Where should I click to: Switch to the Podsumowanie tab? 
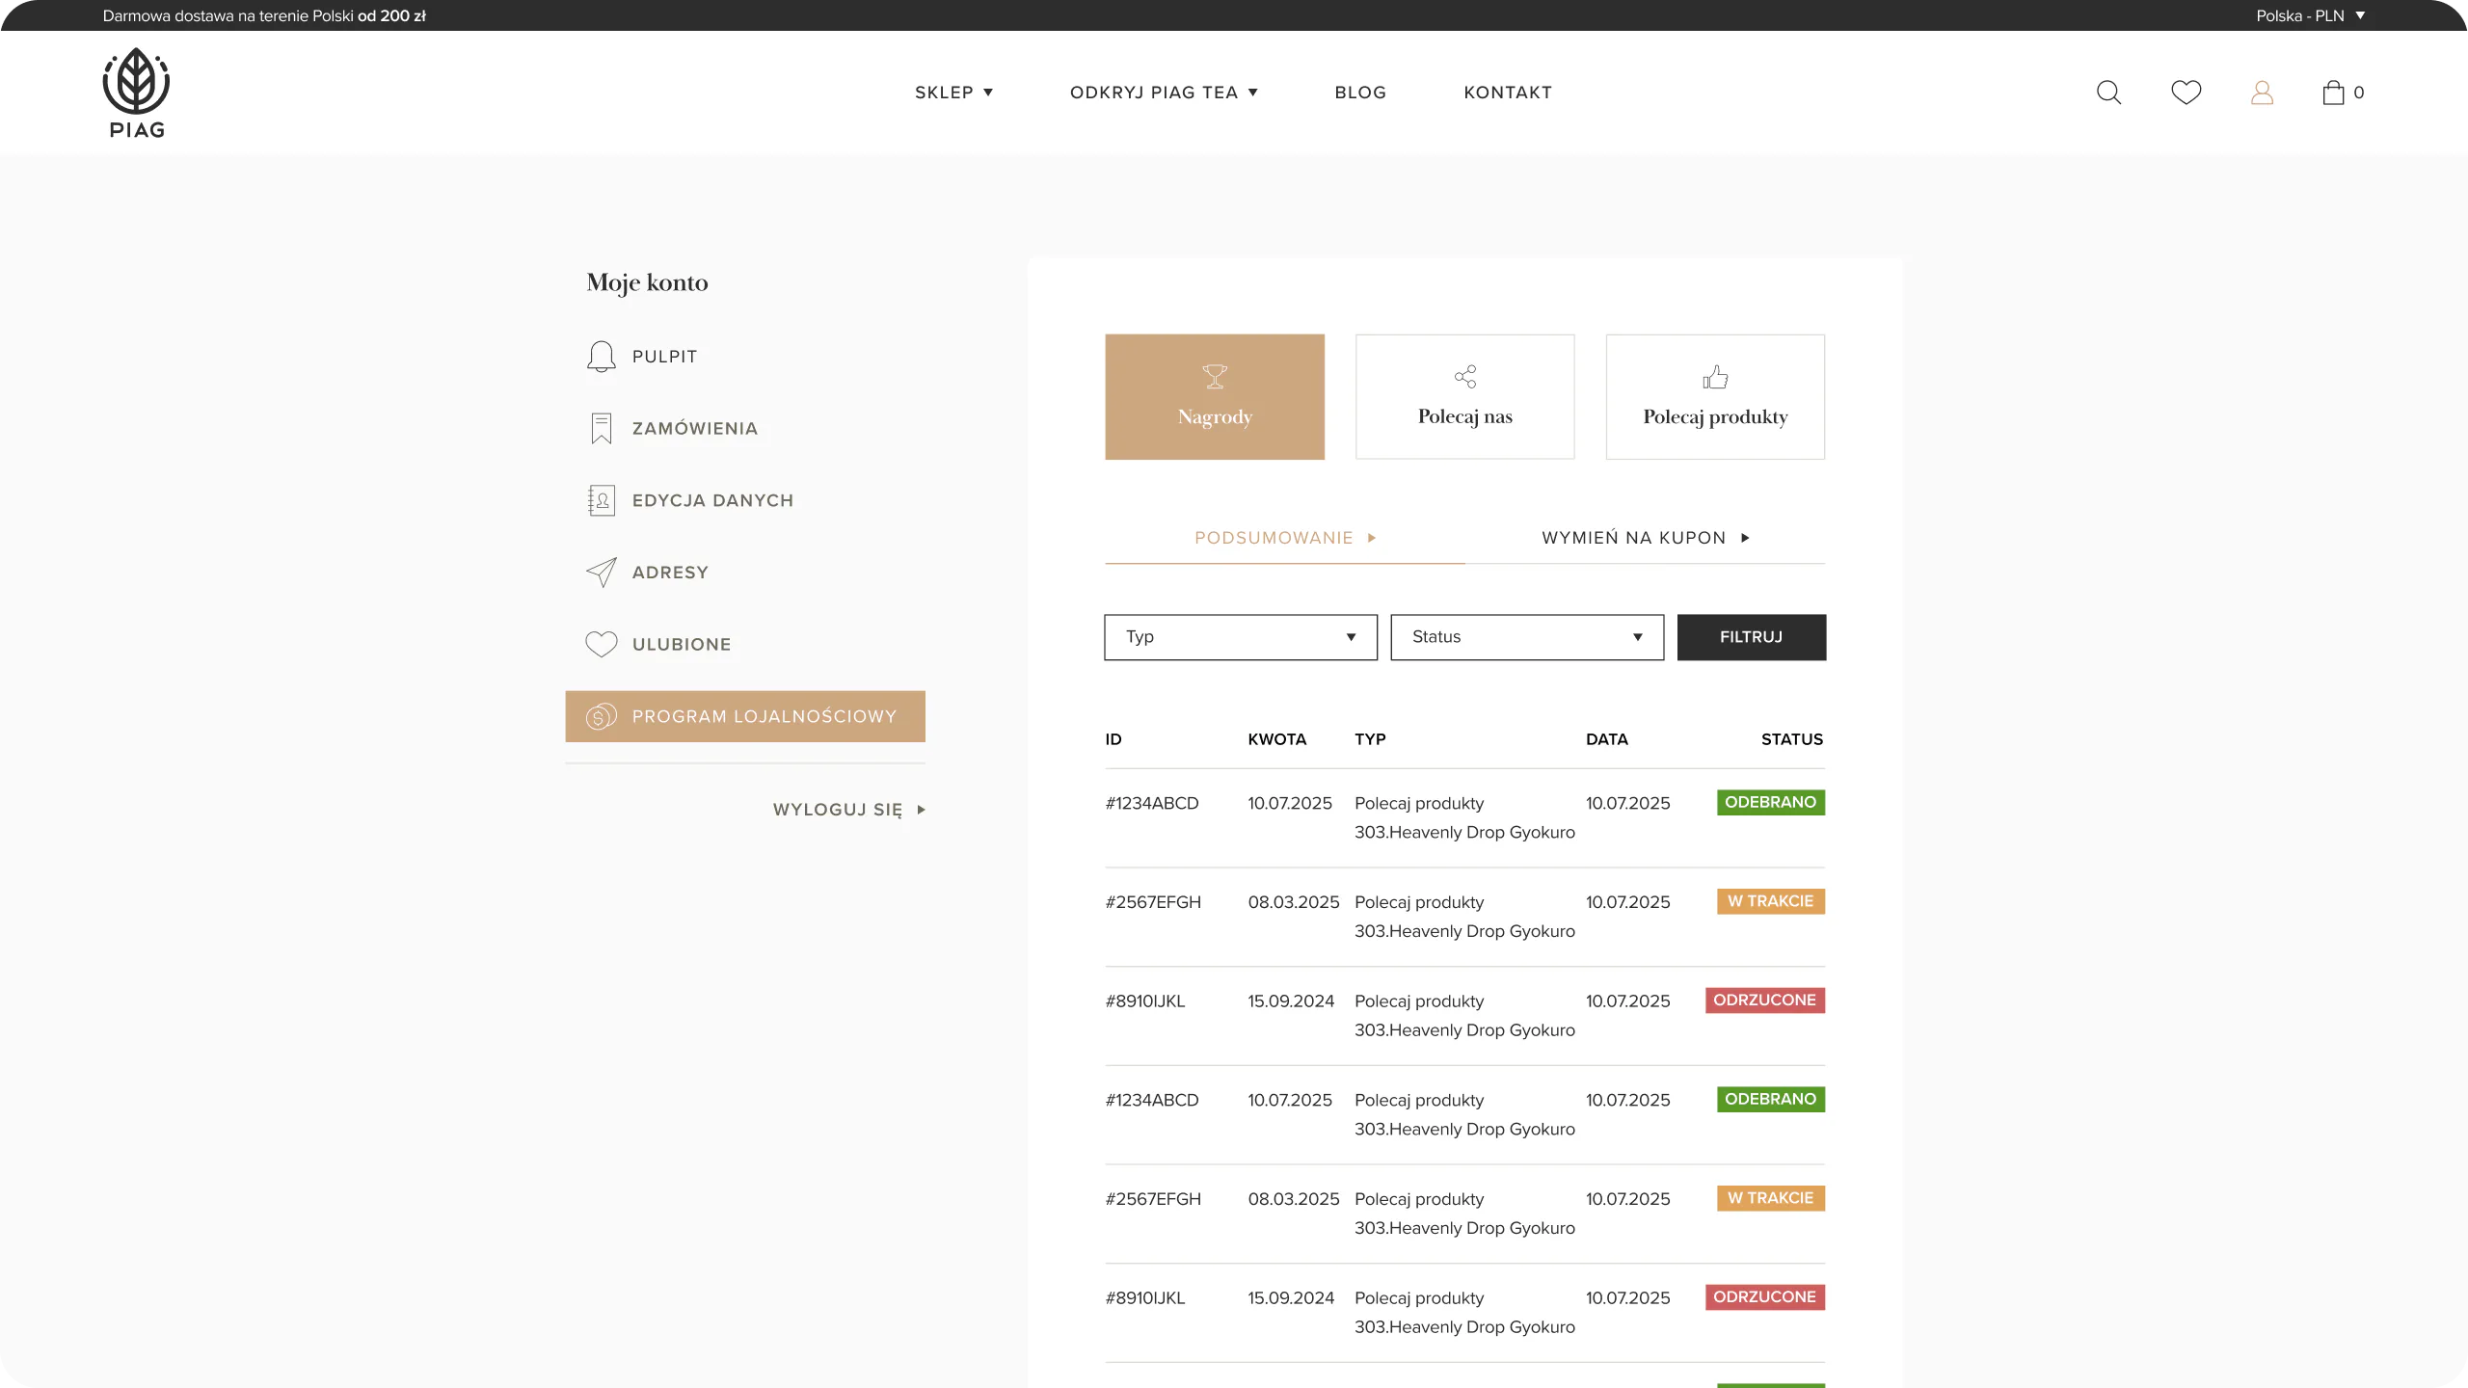tap(1285, 538)
